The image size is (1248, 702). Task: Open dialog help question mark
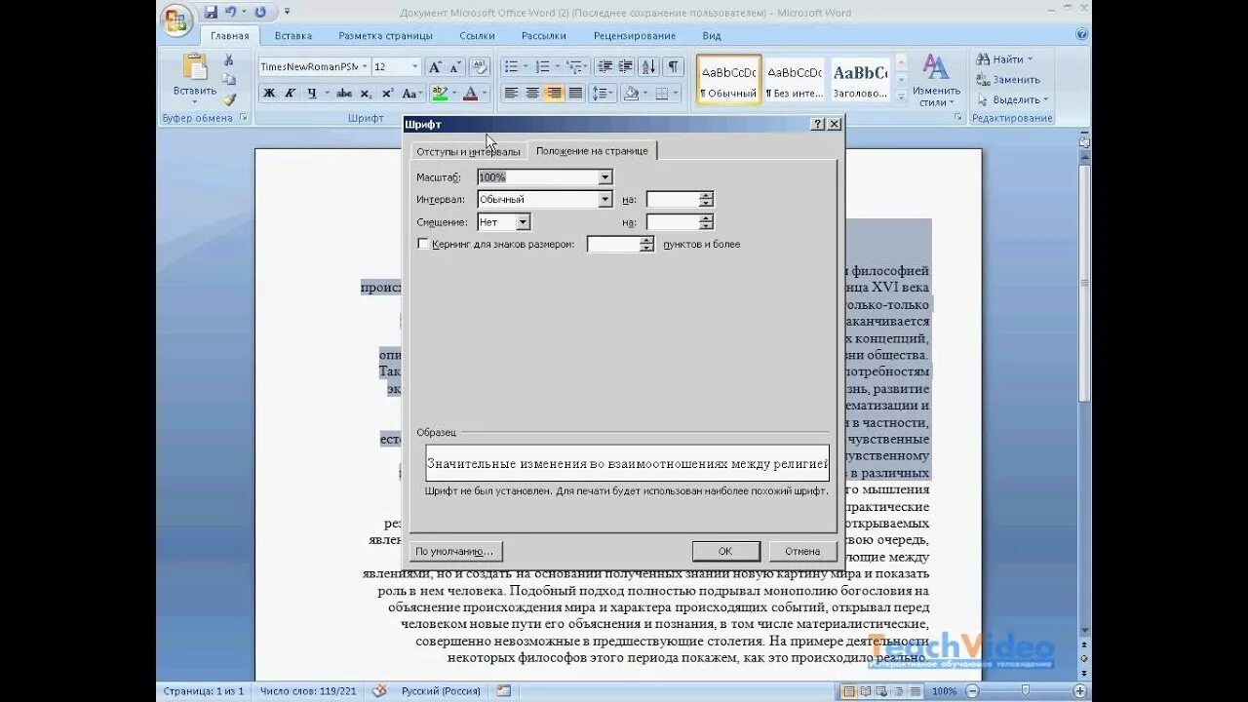[817, 124]
